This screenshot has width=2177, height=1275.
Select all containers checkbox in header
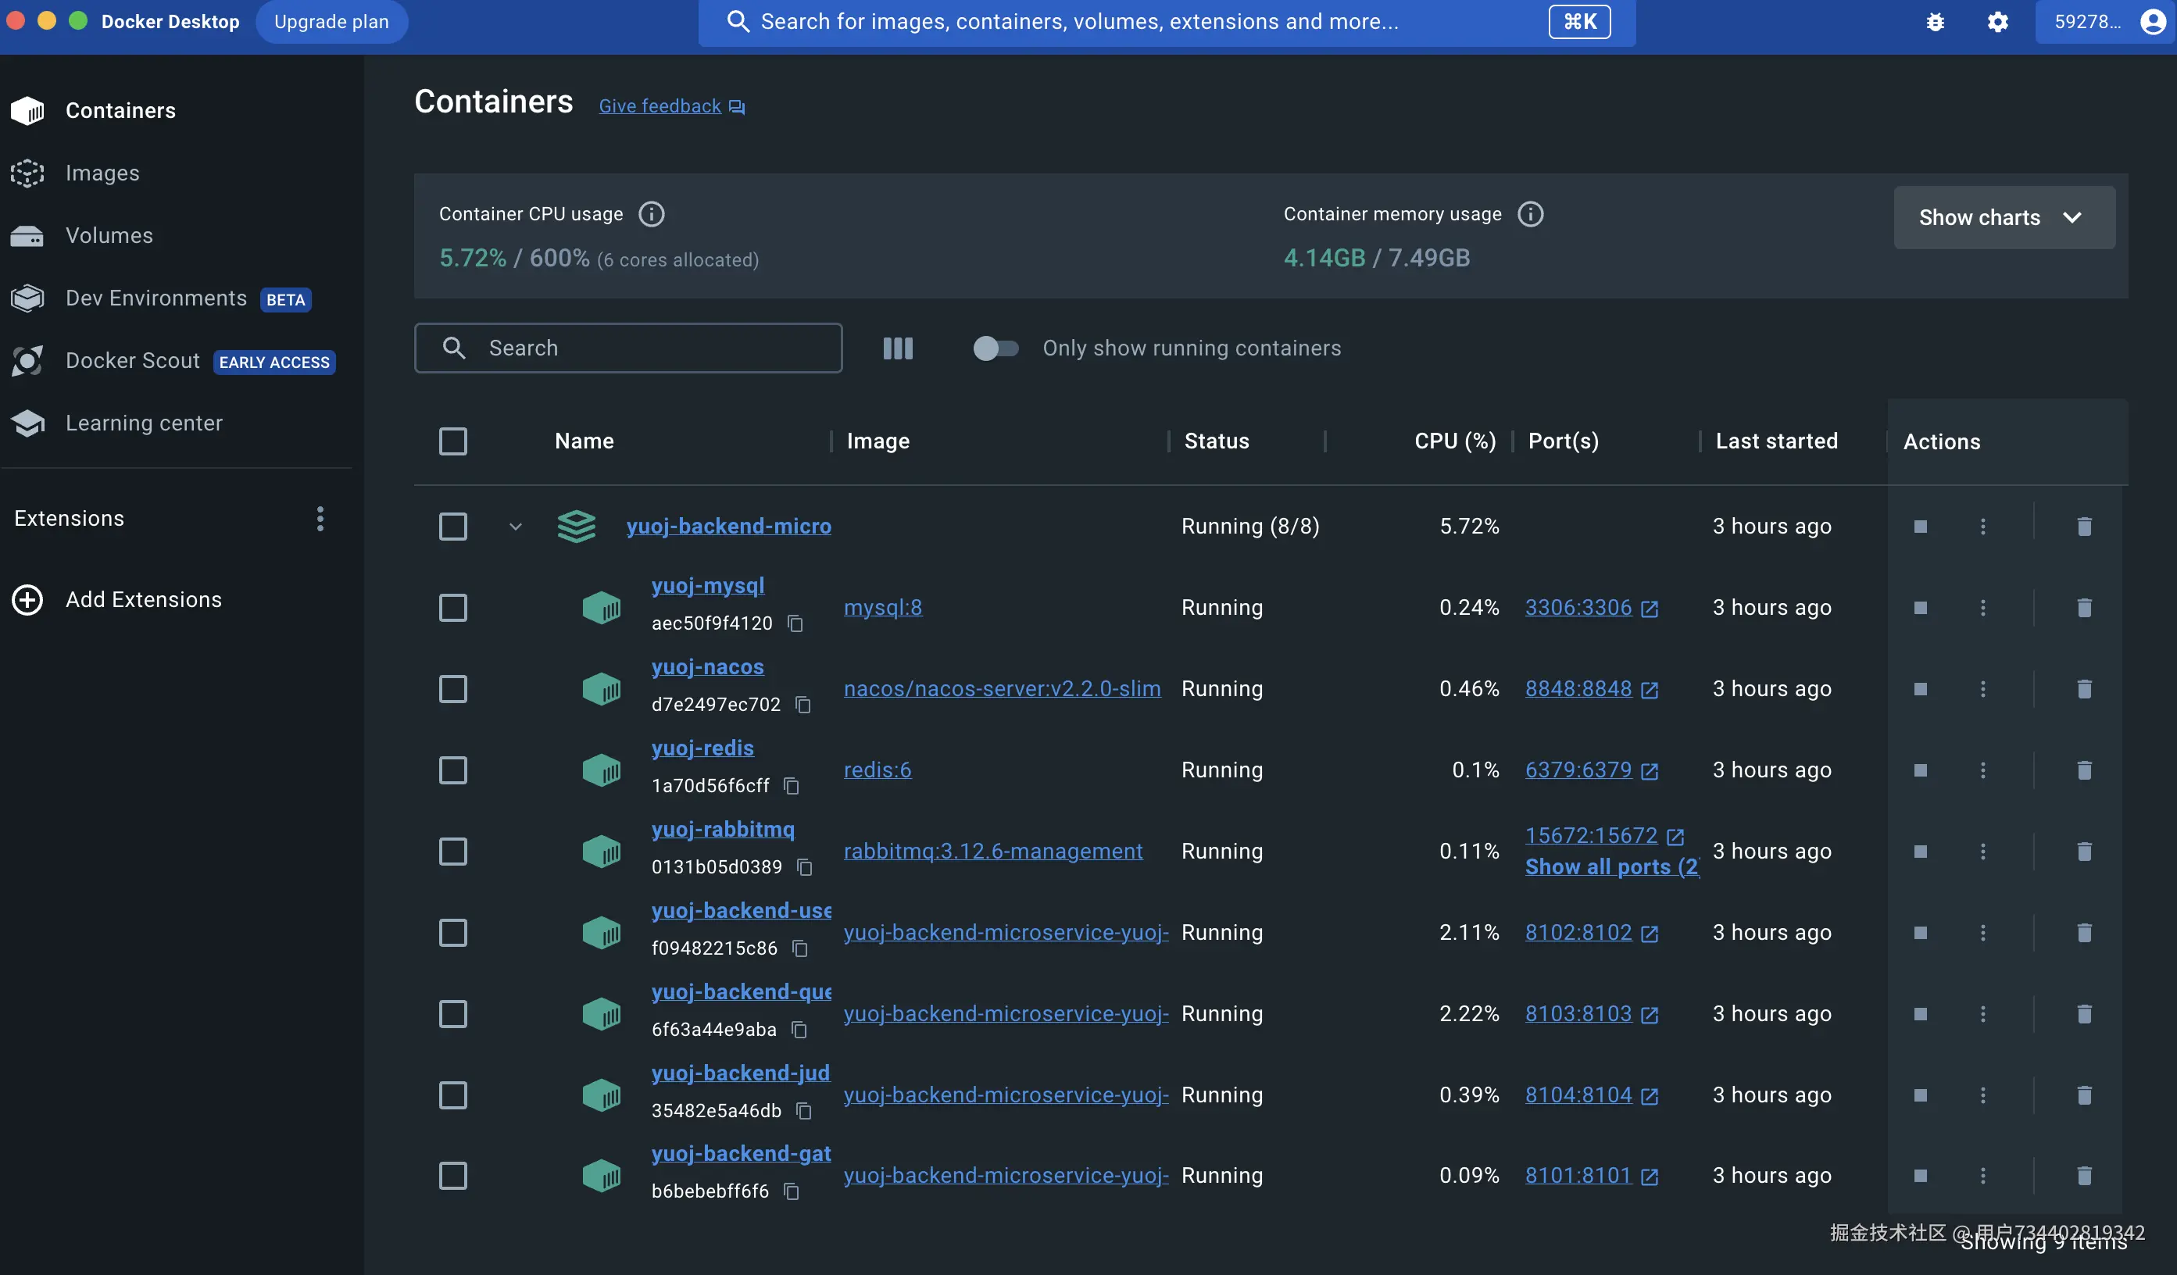(x=452, y=441)
